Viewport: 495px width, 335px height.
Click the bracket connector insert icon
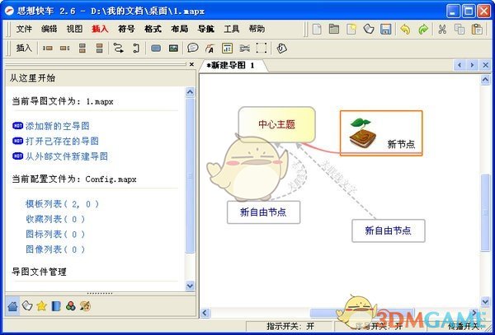click(x=136, y=49)
